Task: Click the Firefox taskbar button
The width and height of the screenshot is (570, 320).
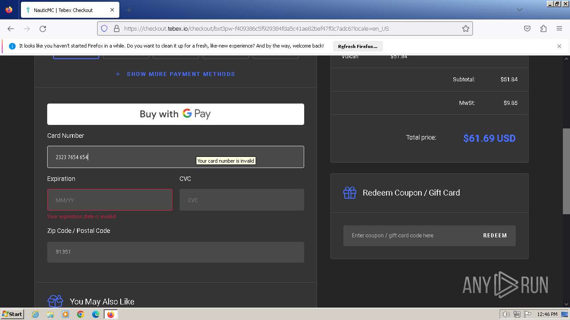Action: point(110,314)
